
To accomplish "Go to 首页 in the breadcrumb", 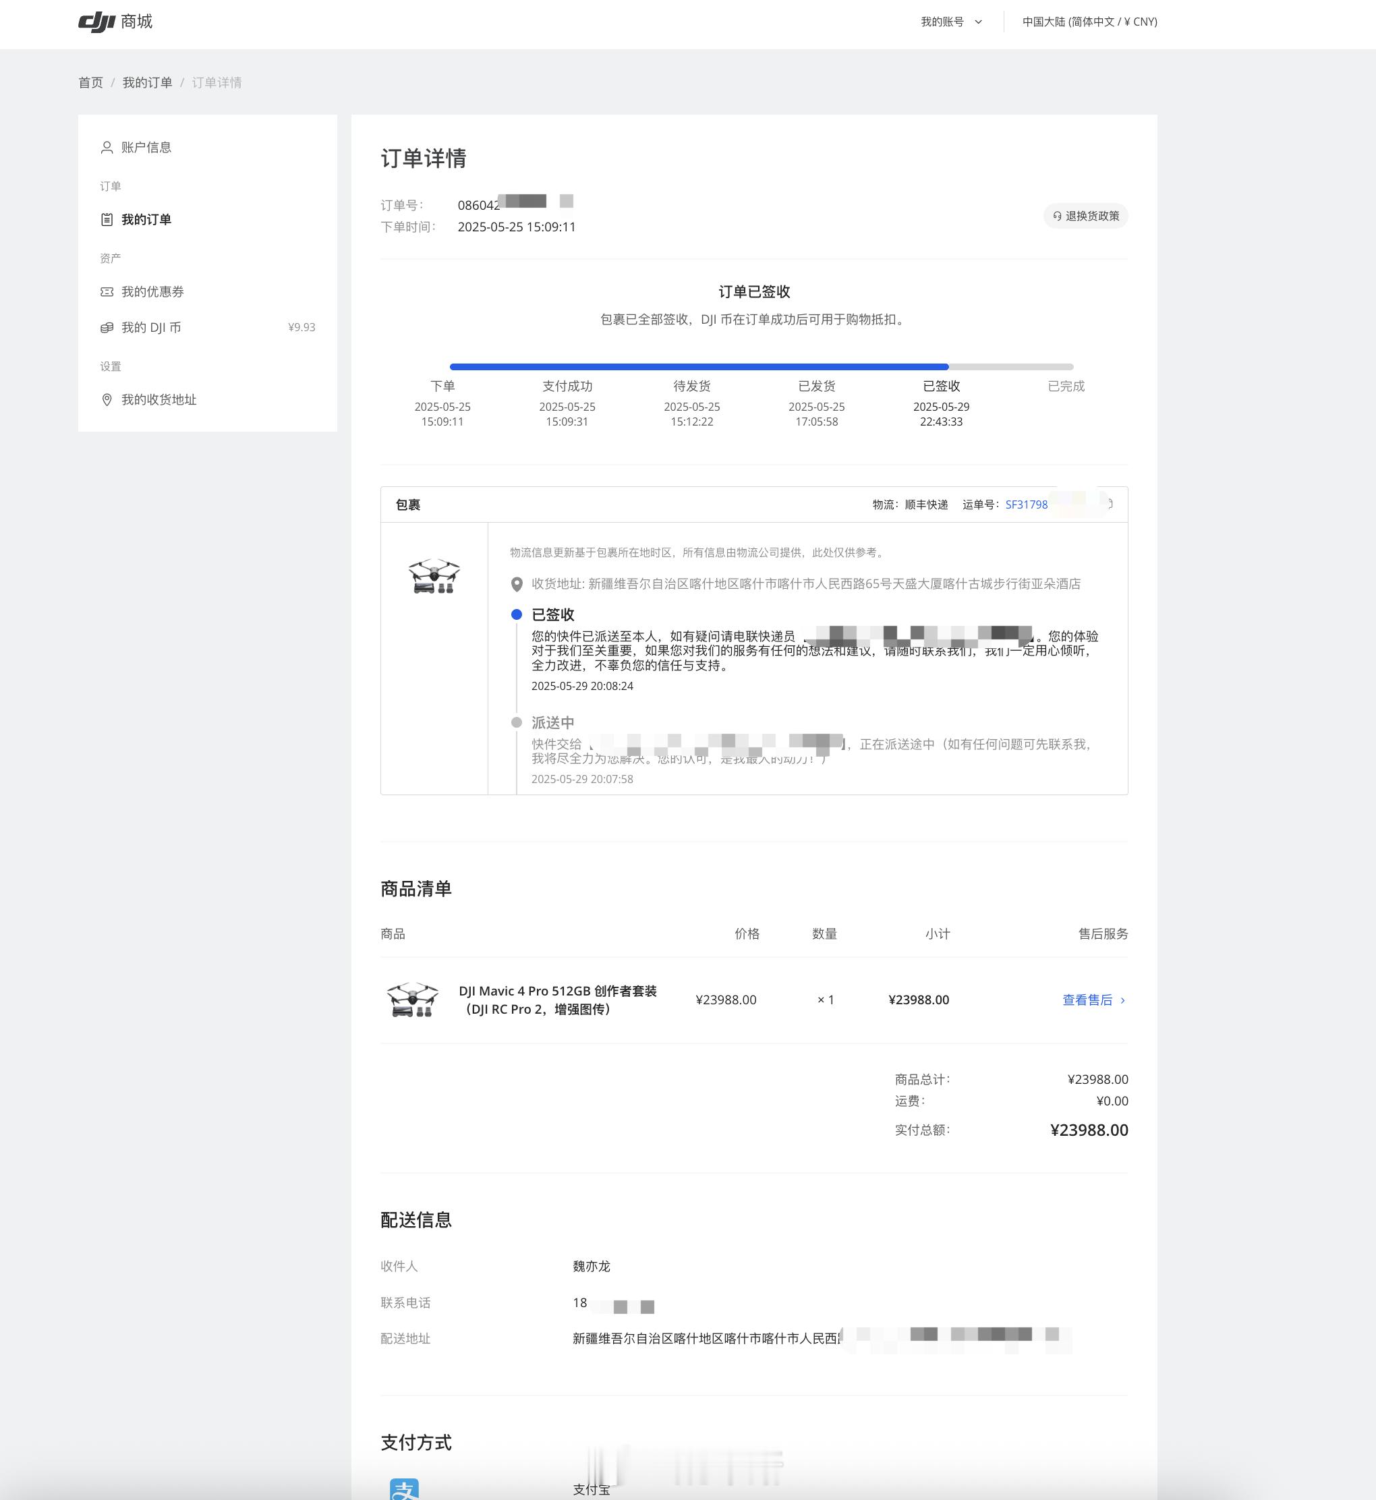I will (x=91, y=83).
